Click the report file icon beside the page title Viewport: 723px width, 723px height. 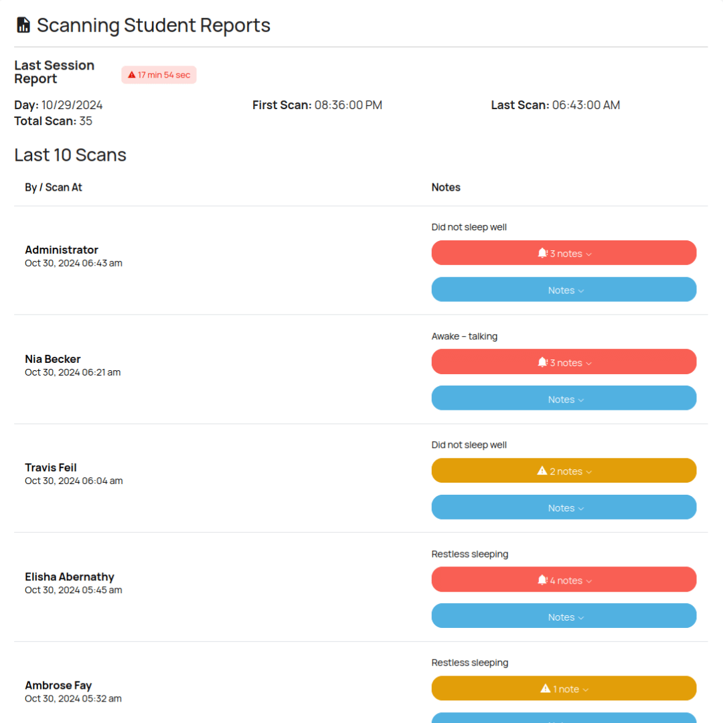point(23,25)
